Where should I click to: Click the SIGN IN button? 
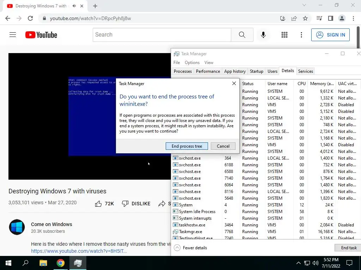coord(330,35)
